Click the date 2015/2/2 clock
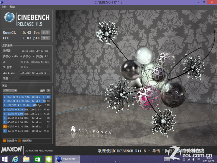This screenshot has height=163, width=217. [x=209, y=161]
